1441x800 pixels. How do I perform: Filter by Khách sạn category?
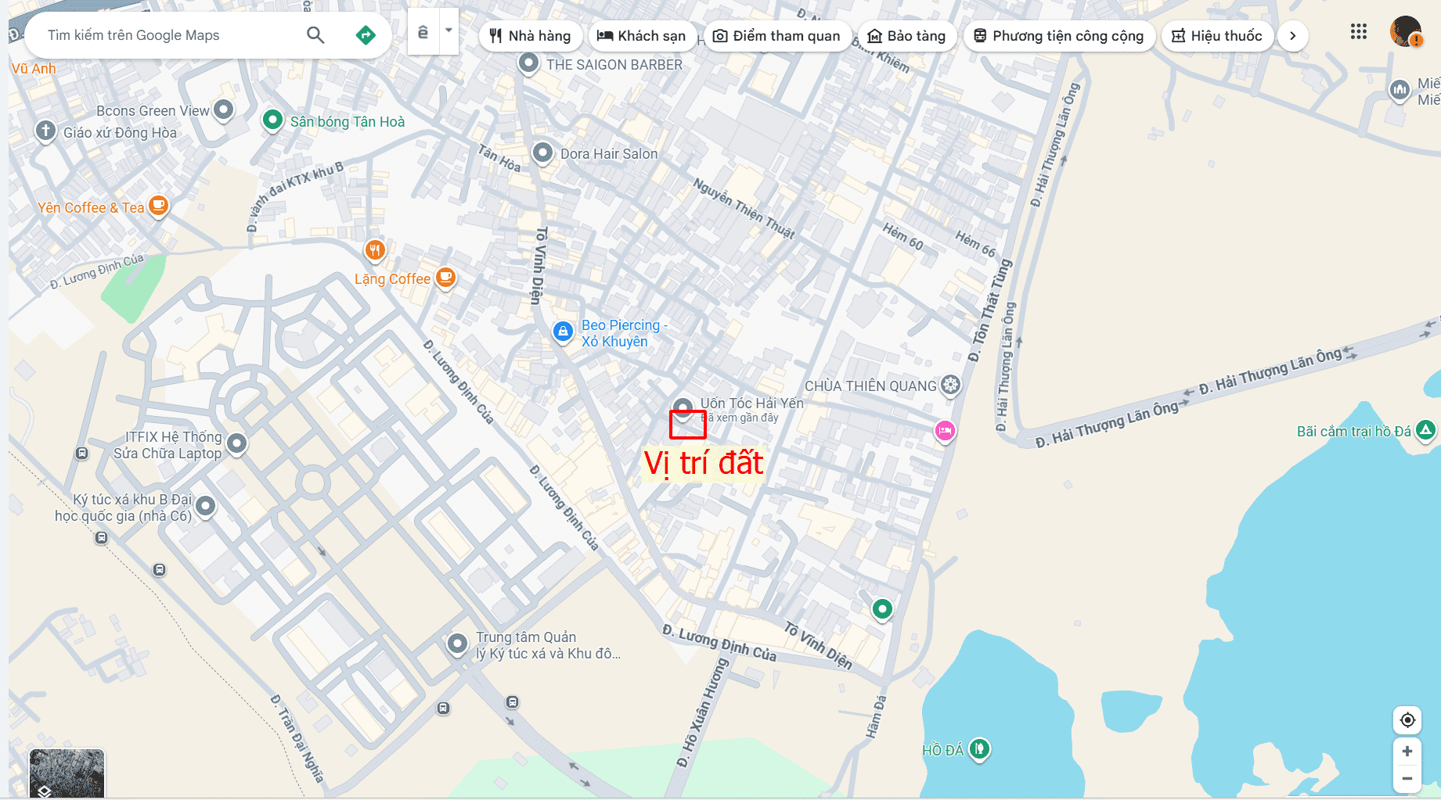click(x=641, y=36)
